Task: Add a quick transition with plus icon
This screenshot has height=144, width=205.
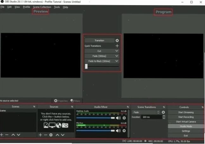Action: (x=117, y=46)
